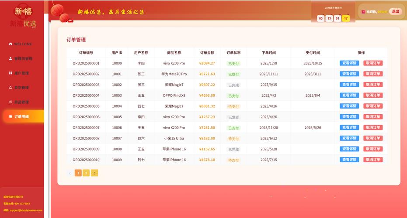Viewport: 407px width, 218px height.
Task: Click the 订单管理 page title
Action: pos(76,40)
